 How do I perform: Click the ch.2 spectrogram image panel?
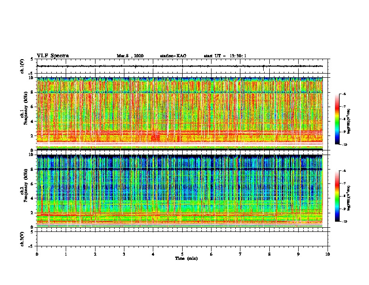point(180,191)
